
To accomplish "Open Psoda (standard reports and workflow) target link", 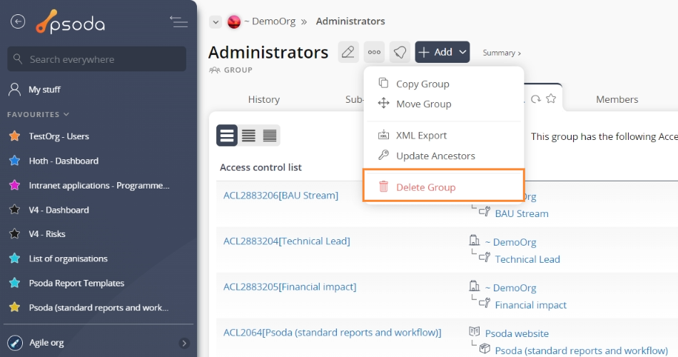I will coord(581,351).
